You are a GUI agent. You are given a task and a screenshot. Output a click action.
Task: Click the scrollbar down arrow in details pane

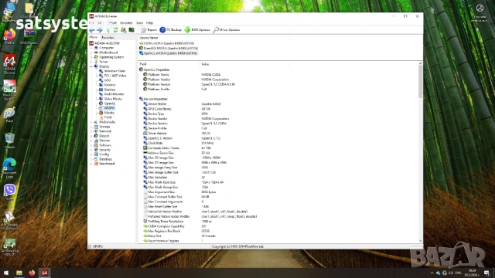coord(420,241)
